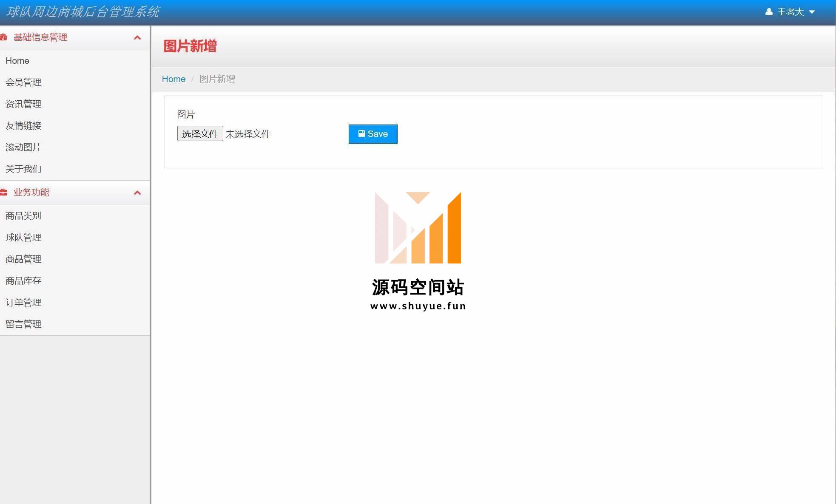Click the 王老大 username text
This screenshot has width=836, height=504.
click(791, 12)
